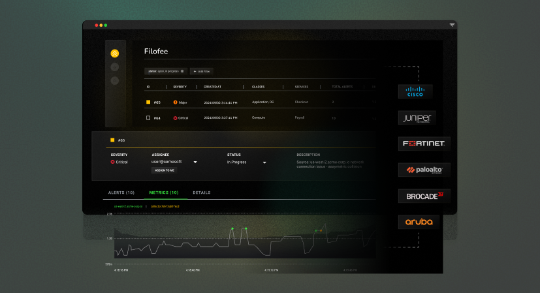
Task: Click the us-west-2.acme-corp.io green link
Action: 128,206
